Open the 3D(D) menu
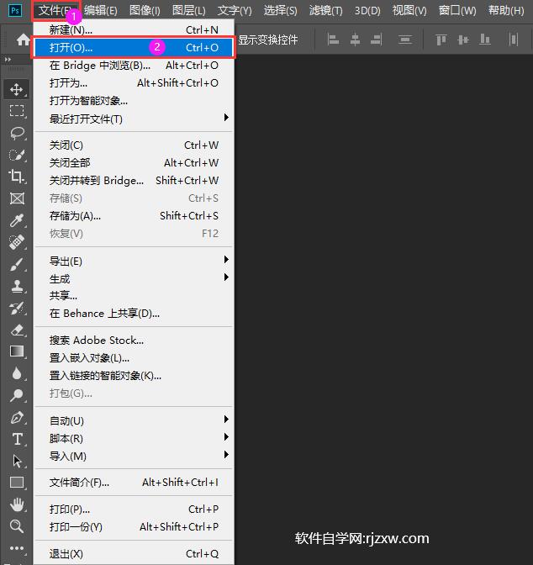Screen dimensions: 533x565 point(367,11)
